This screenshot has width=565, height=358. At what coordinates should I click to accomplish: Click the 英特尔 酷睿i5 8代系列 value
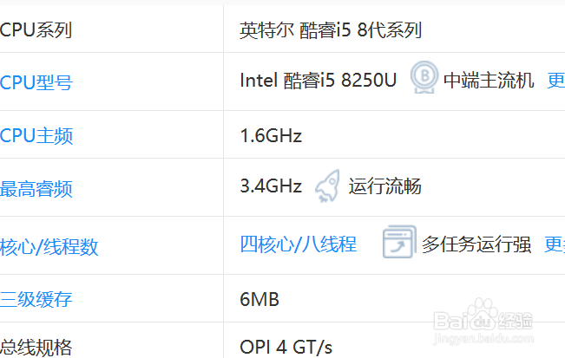point(330,30)
